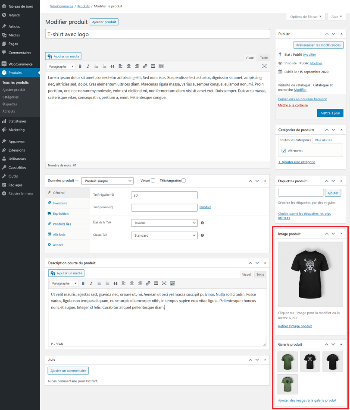Viewport: 350px width, 410px height.
Task: Click help icon next to État de la TVA
Action: 202,223
